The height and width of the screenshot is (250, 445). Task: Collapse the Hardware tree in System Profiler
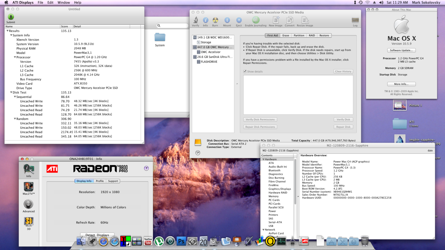coord(264,159)
